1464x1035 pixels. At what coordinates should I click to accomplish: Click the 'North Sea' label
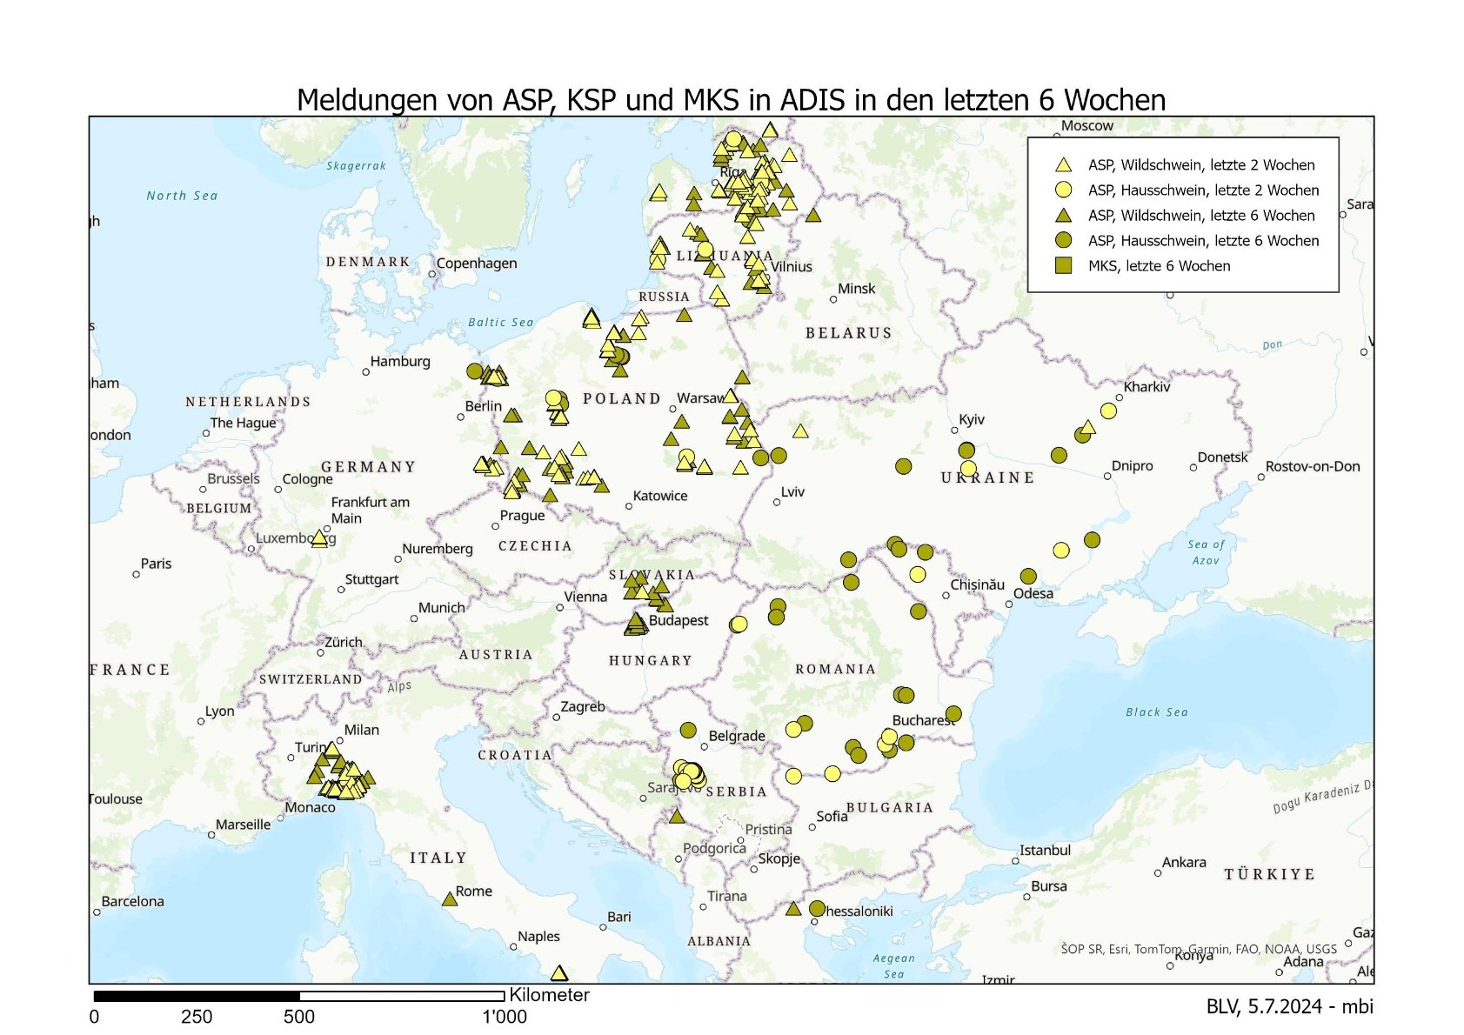[x=182, y=196]
